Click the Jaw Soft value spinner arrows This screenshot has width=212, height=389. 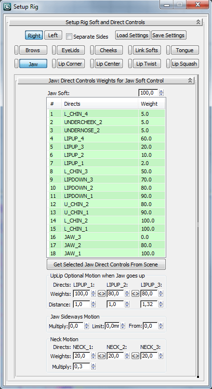pyautogui.click(x=161, y=93)
